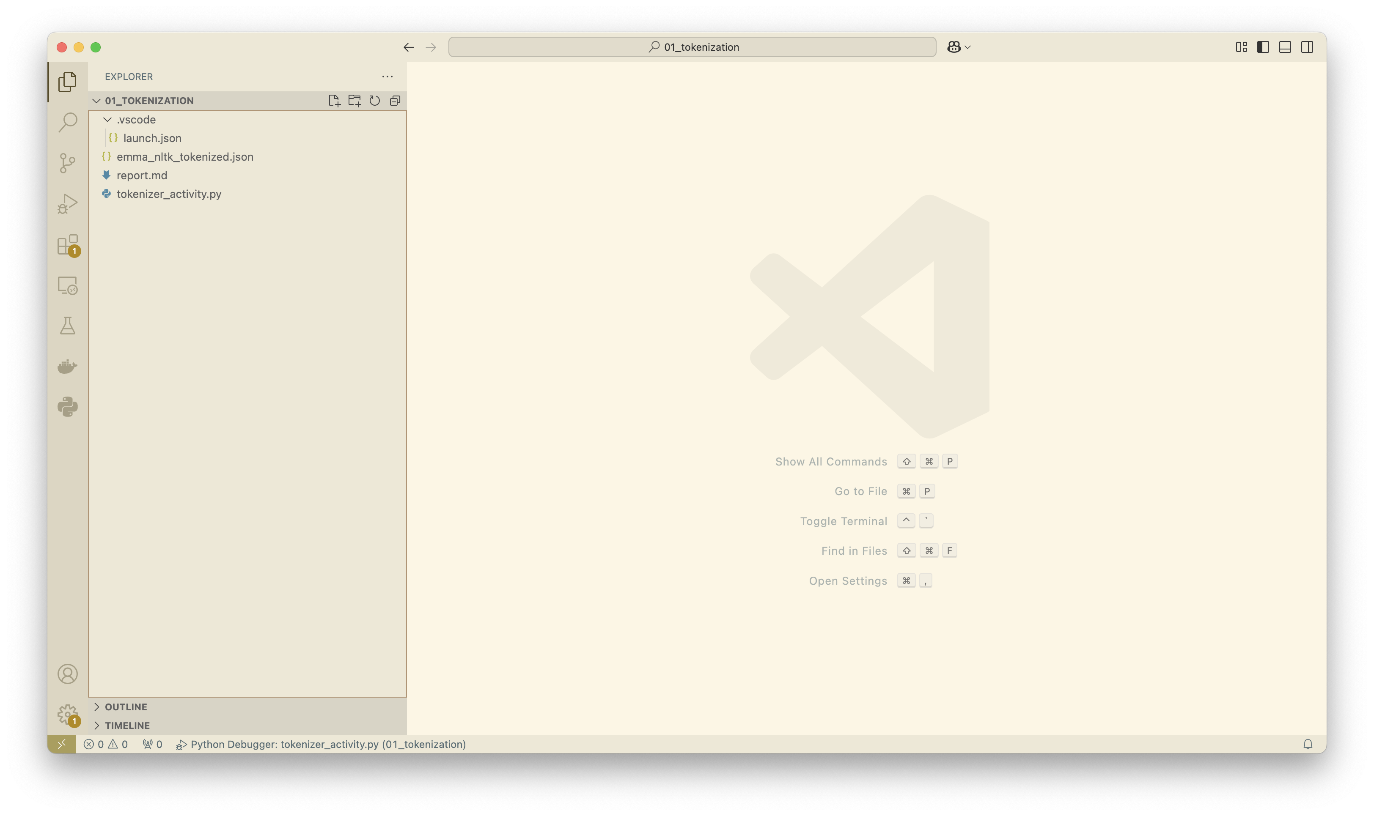Toggle the bottom Panel visibility
Viewport: 1374px width, 816px height.
click(1285, 47)
